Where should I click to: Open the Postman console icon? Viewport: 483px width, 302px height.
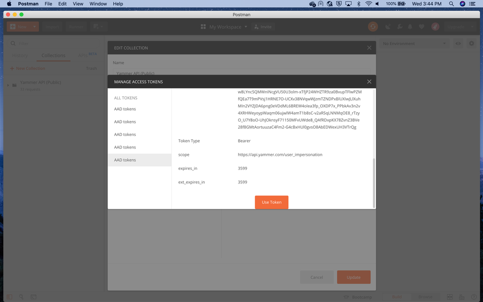tap(33, 297)
